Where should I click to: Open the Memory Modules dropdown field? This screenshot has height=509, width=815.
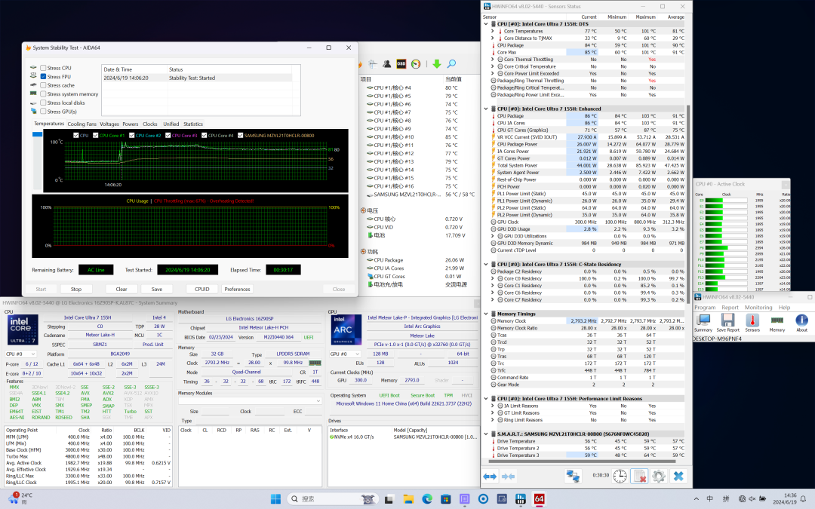(250, 401)
